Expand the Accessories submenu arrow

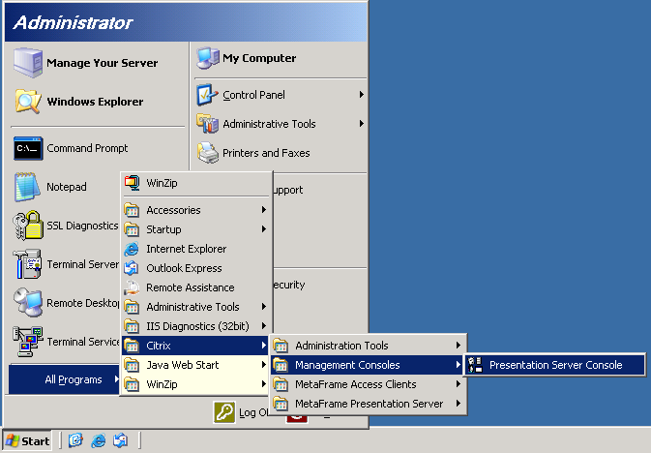pyautogui.click(x=263, y=210)
